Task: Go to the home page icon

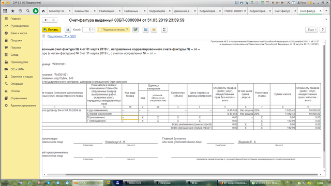Action: (x=43, y=11)
